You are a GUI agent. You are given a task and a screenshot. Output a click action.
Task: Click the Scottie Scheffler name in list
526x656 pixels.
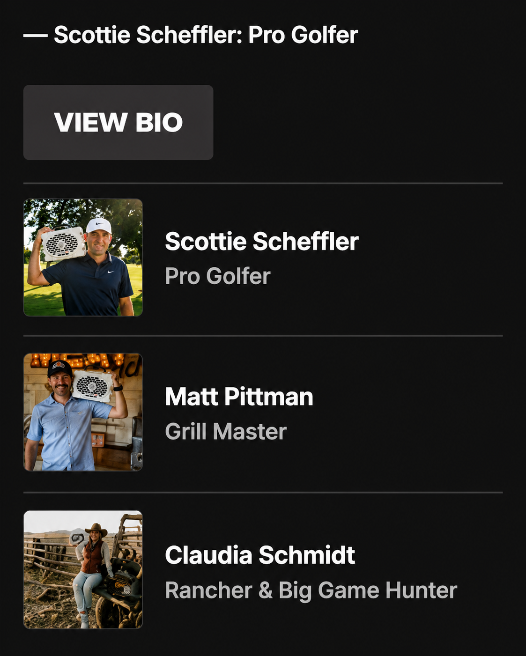point(261,242)
